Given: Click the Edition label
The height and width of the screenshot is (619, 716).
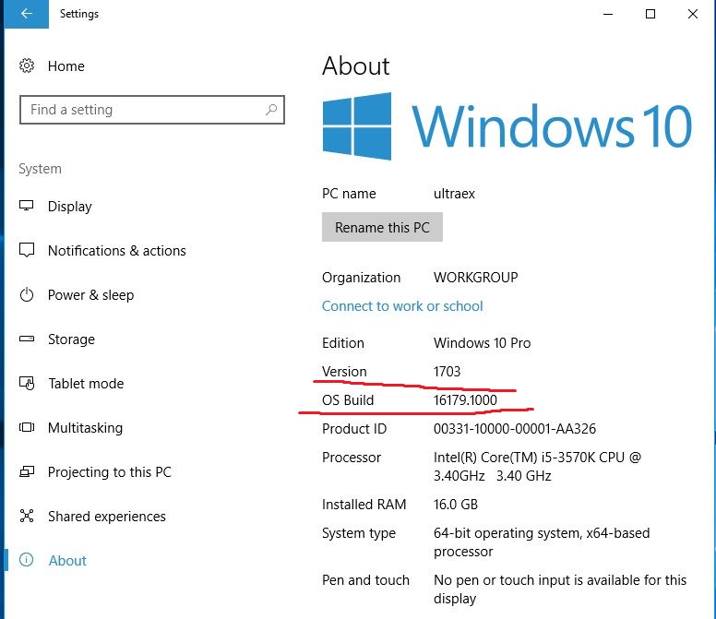Looking at the screenshot, I should click(343, 343).
